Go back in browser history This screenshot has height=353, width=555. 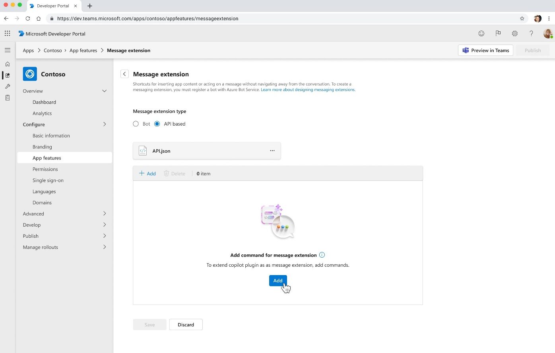pyautogui.click(x=6, y=18)
